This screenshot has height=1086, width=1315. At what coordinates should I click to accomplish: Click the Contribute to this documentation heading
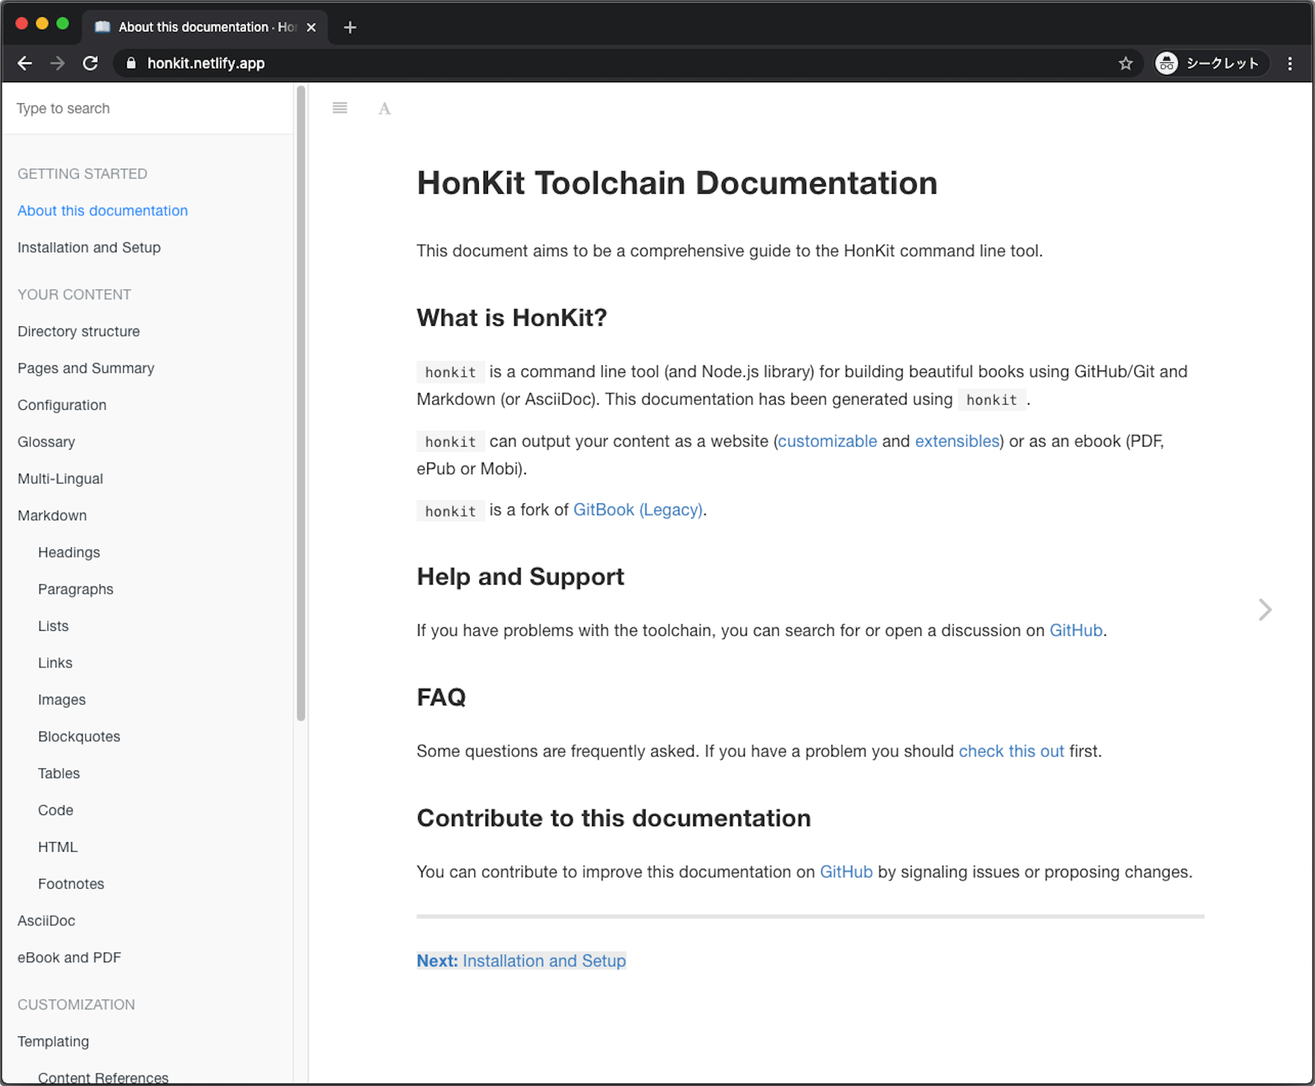[x=614, y=819]
